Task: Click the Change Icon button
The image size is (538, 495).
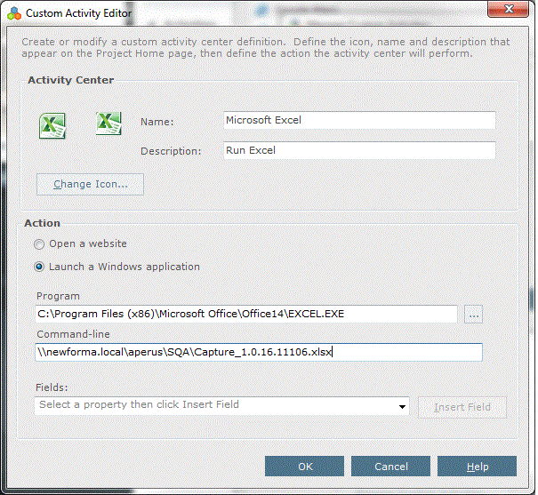Action: tap(90, 185)
